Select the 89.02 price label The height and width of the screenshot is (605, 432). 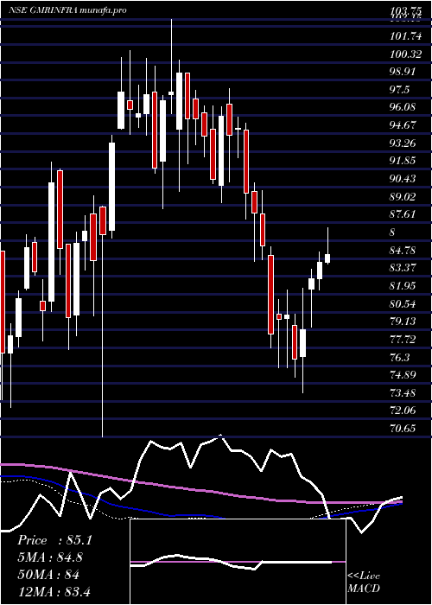[403, 197]
